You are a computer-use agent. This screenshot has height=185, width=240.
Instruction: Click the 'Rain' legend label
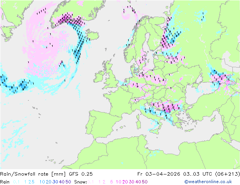click(5, 182)
